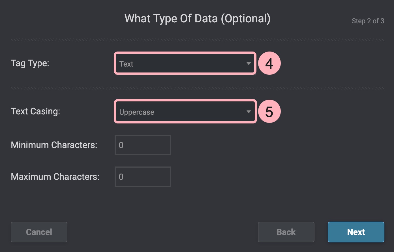Click the 'What Type Of Data (Optional)' heading
394x252 pixels.
pyautogui.click(x=197, y=19)
